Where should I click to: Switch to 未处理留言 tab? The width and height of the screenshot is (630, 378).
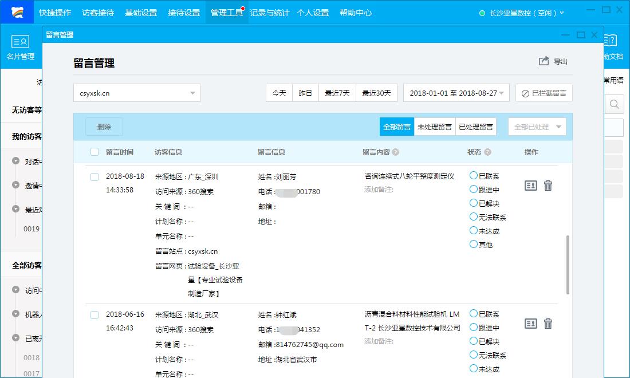(435, 127)
